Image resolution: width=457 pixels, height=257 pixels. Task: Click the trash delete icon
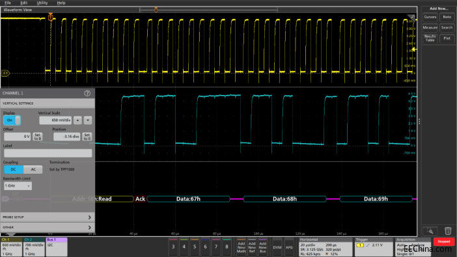click(x=448, y=231)
